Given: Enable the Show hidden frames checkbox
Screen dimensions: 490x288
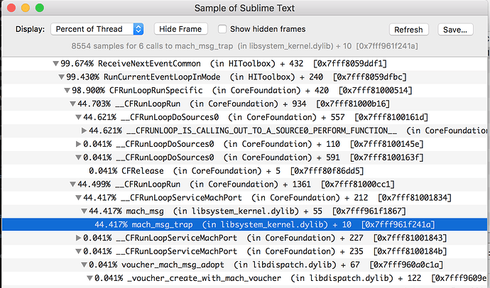Looking at the screenshot, I should (222, 29).
